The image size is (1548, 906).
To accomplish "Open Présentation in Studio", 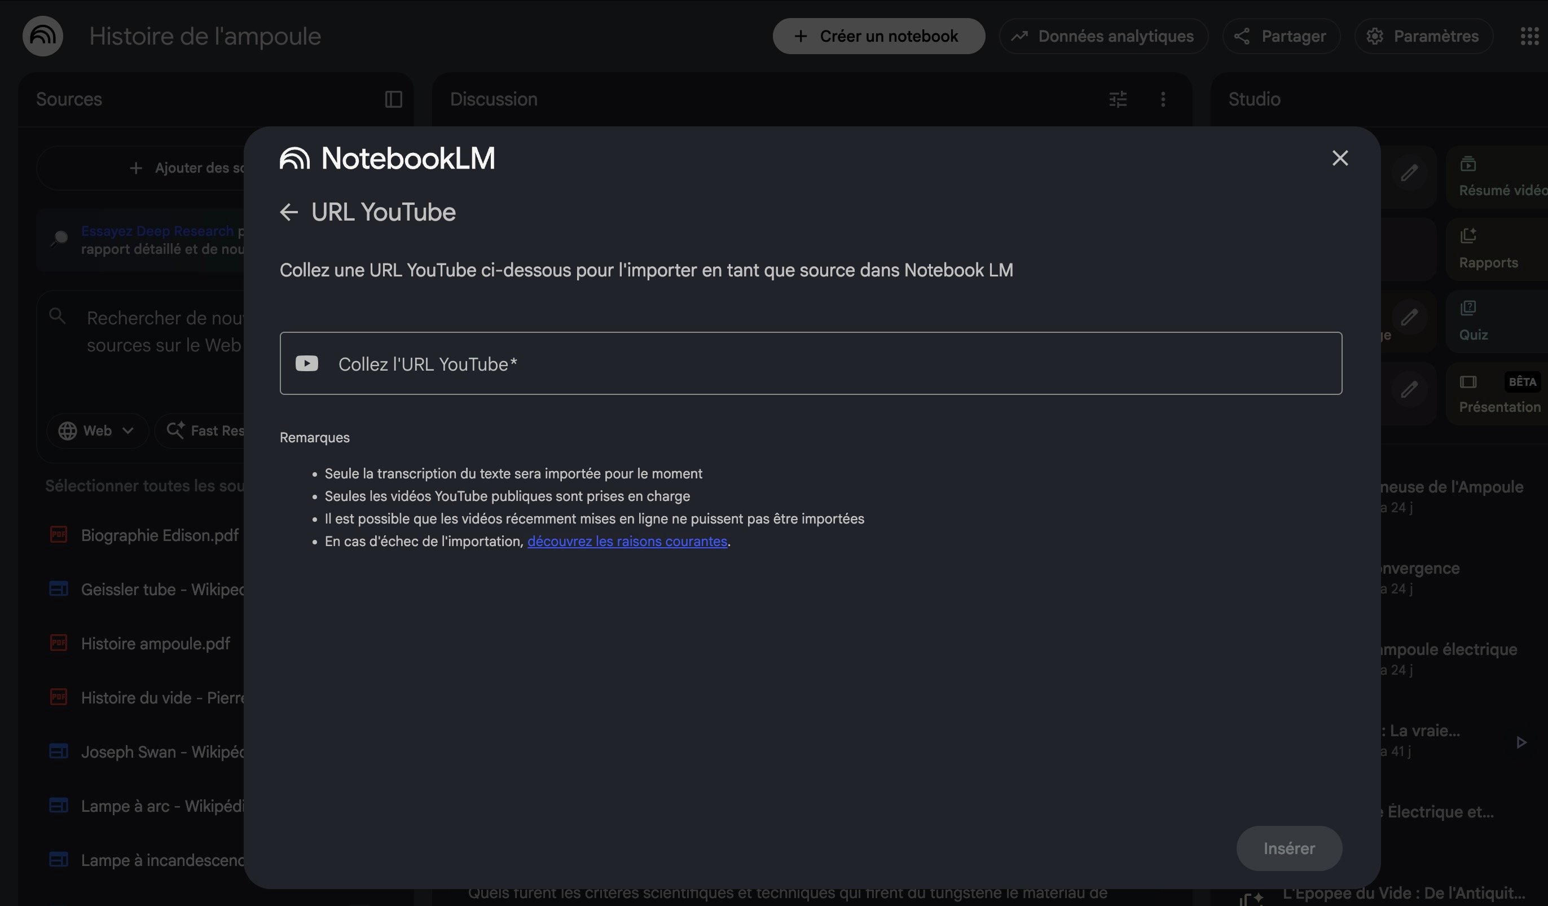I will pyautogui.click(x=1498, y=393).
